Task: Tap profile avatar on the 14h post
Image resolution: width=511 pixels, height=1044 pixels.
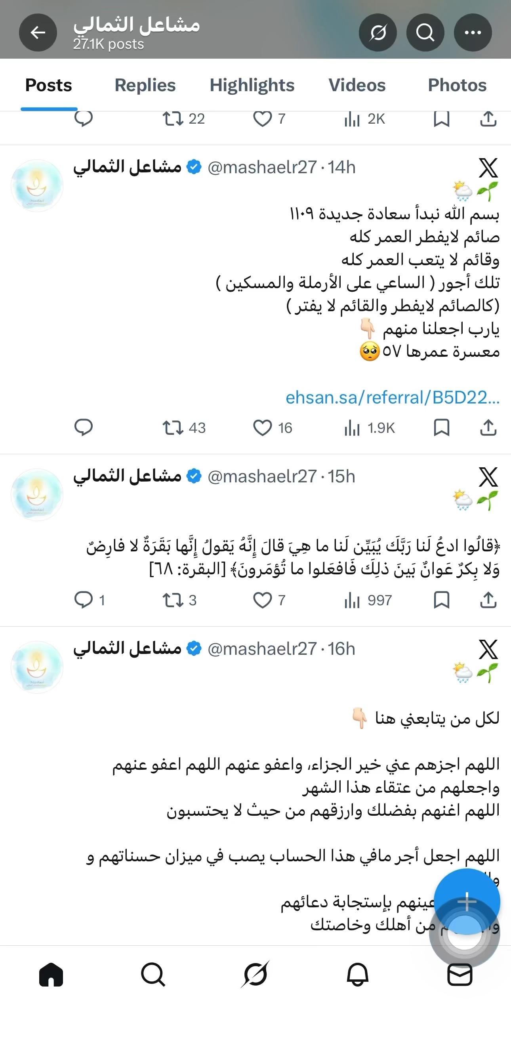Action: pos(37,185)
